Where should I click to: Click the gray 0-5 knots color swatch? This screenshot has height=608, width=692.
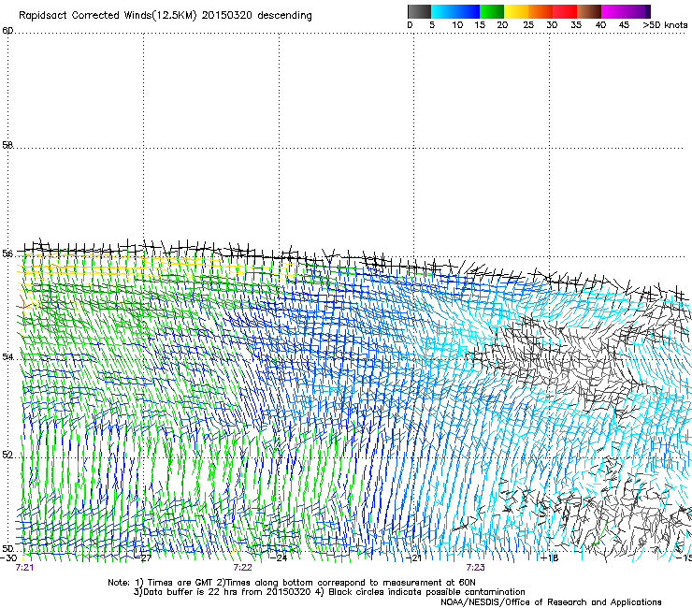(x=419, y=11)
